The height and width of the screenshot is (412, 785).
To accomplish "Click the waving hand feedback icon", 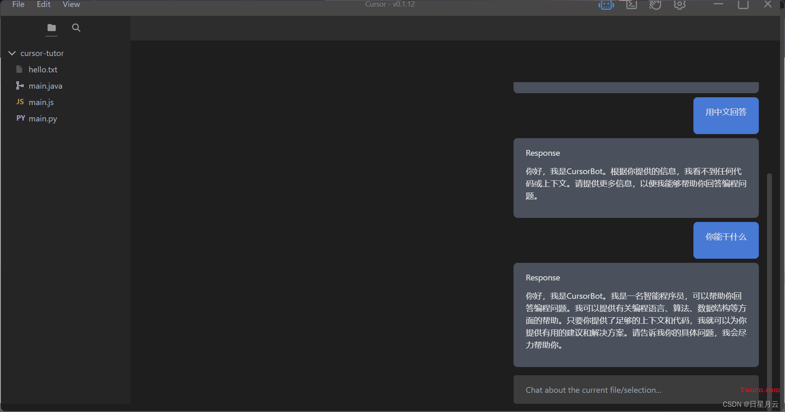I will click(x=655, y=4).
